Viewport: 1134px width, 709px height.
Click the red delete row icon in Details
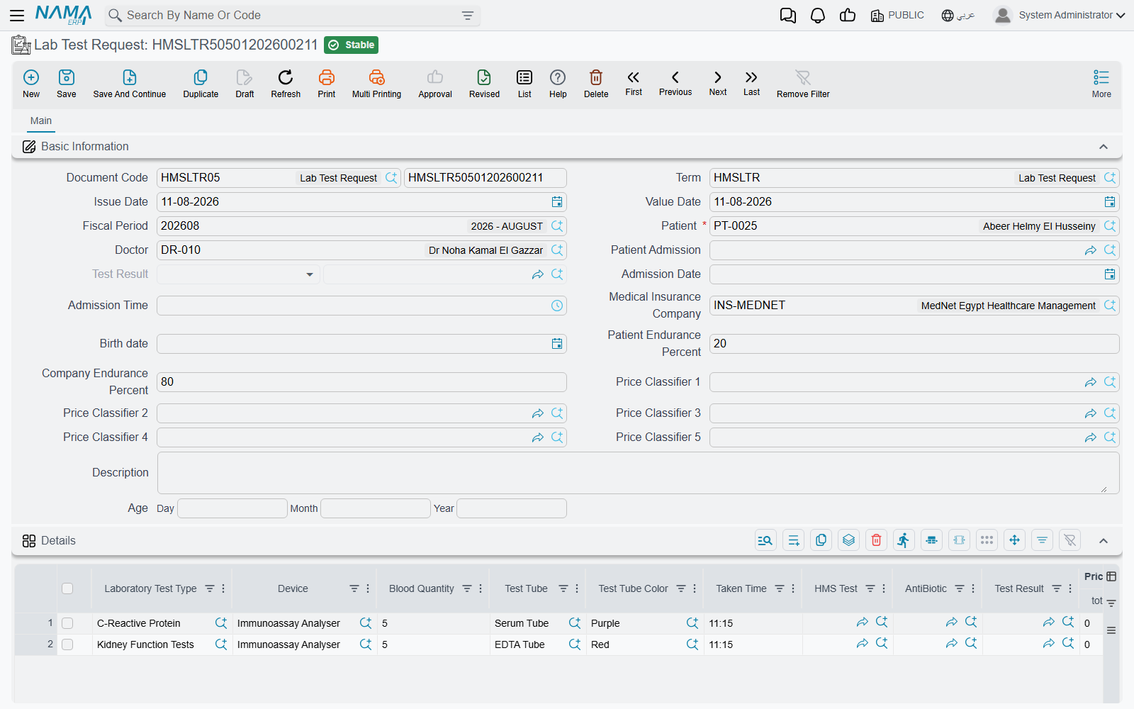[x=876, y=540]
